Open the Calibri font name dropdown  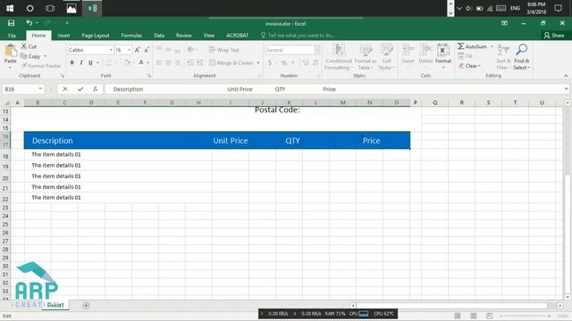[x=111, y=50]
